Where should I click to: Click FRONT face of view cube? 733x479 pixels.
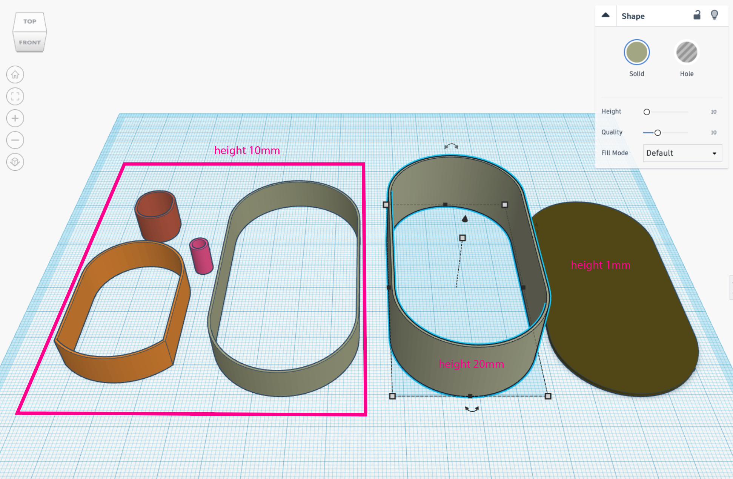point(30,43)
